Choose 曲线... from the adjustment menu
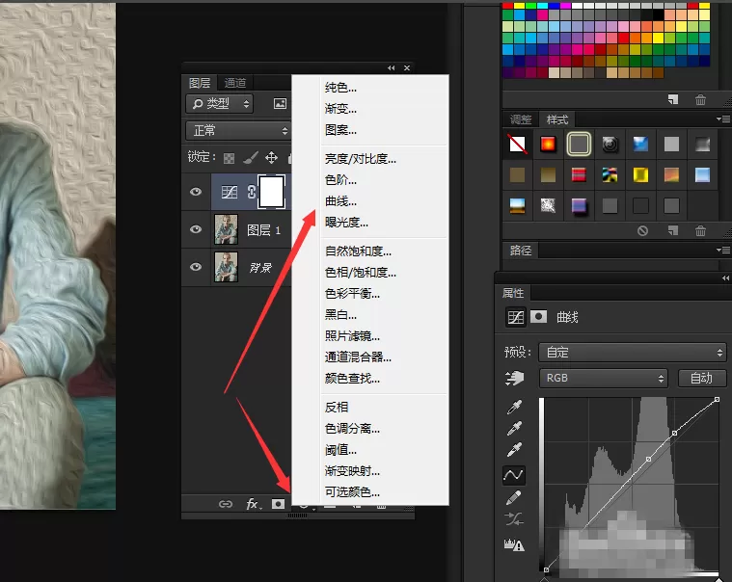Screen dimensions: 732x582 340,201
